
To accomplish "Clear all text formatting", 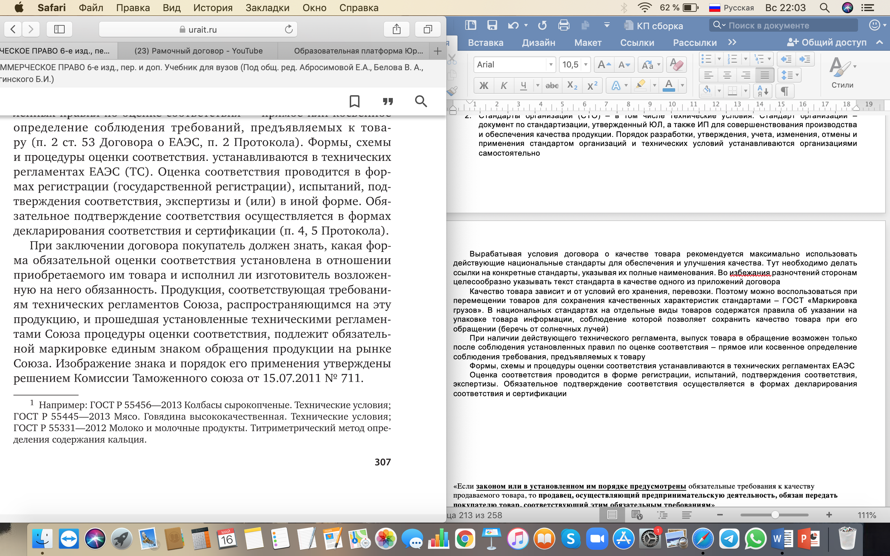I will [676, 65].
